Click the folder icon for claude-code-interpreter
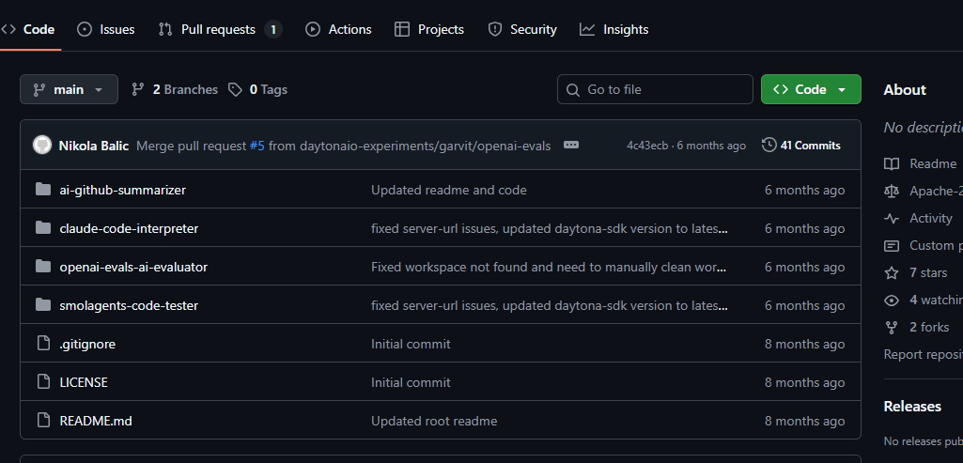 pyautogui.click(x=43, y=228)
